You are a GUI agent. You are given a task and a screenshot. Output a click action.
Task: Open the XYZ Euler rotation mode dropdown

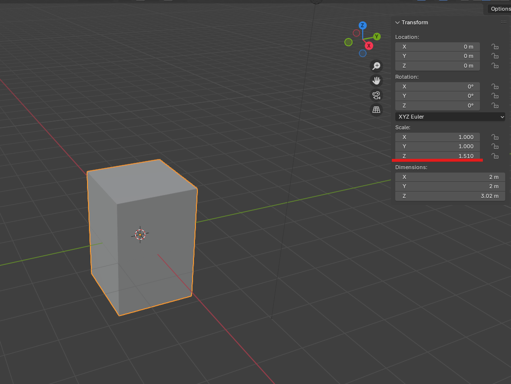tap(450, 117)
